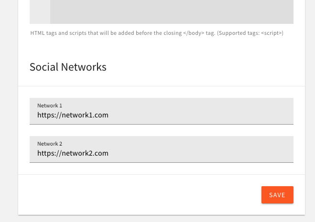Click inside the HTML code editor area
The width and height of the screenshot is (315, 222).
(171, 11)
